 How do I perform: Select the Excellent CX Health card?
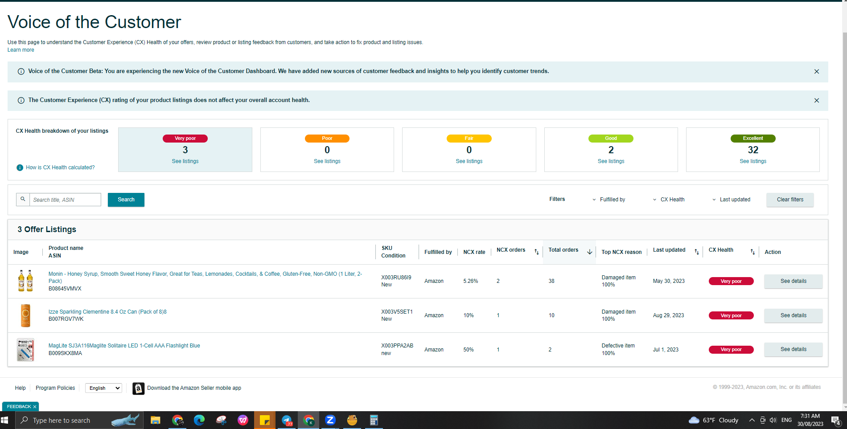(753, 150)
